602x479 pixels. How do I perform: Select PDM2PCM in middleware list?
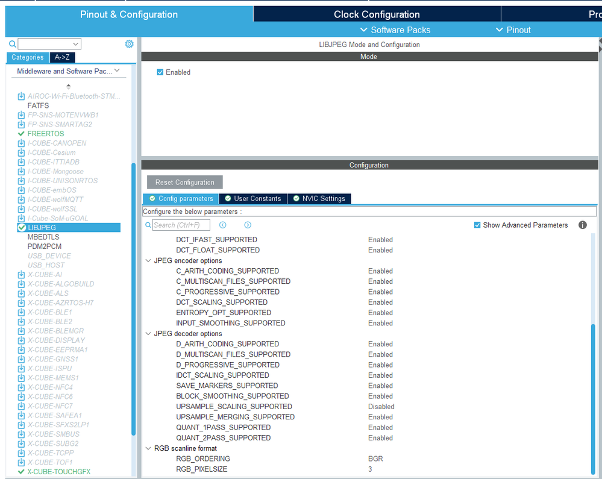click(x=44, y=246)
